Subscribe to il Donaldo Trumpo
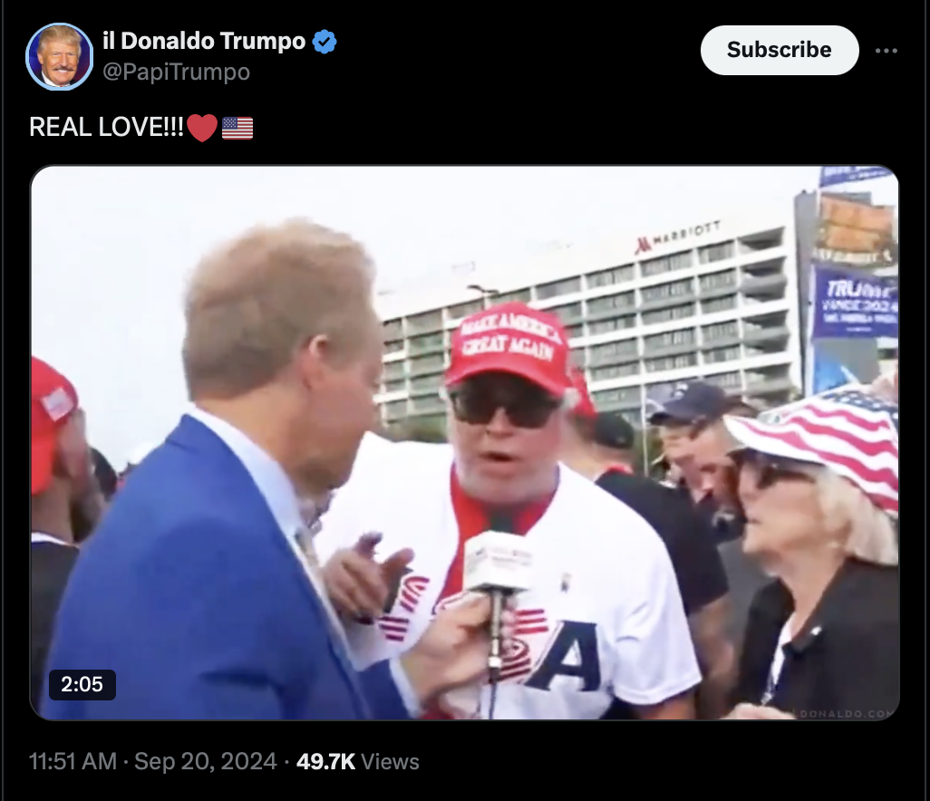930x801 pixels. pyautogui.click(x=780, y=50)
